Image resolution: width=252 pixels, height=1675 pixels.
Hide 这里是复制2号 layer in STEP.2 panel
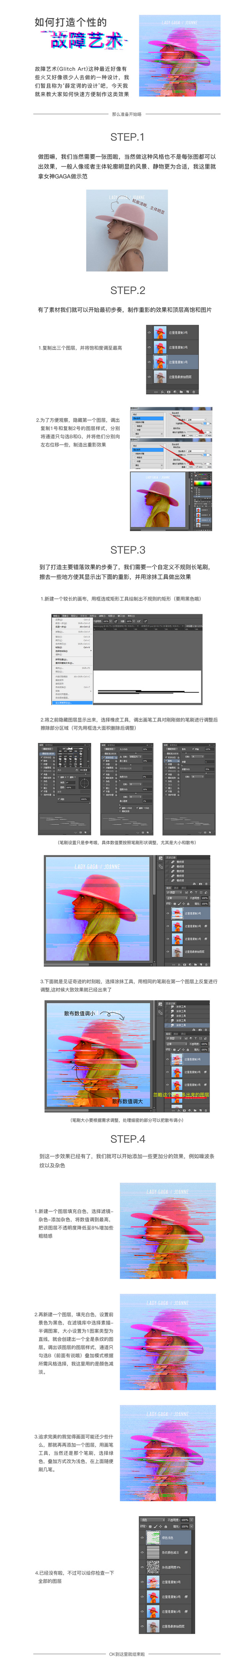149,347
